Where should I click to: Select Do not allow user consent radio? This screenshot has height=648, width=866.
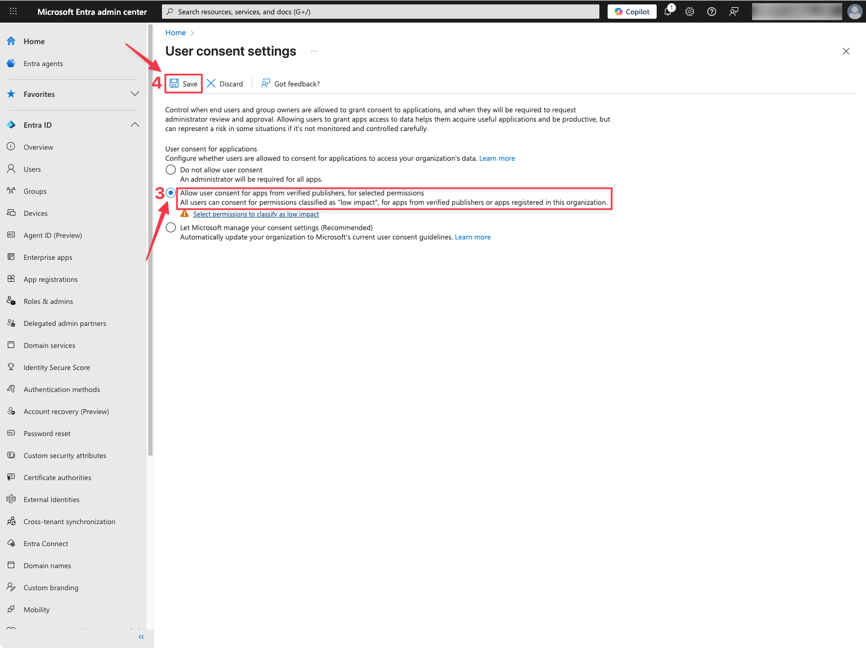(171, 170)
